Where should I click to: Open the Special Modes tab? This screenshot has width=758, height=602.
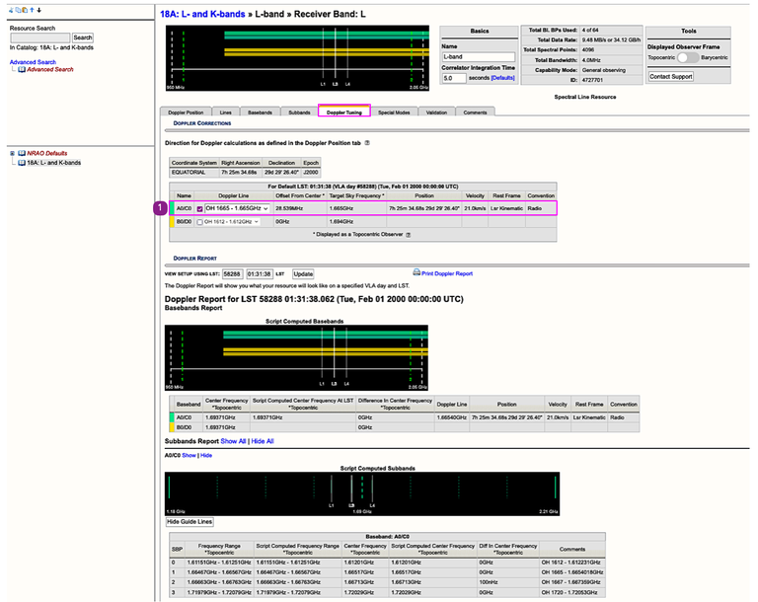tap(394, 113)
